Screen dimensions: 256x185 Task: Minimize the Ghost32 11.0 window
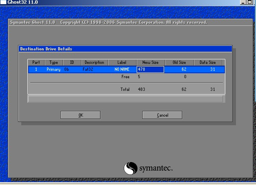(243, 2)
